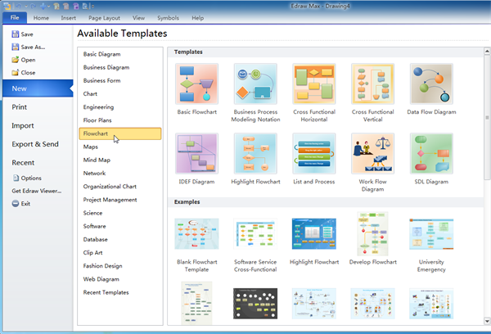Choose the SDL Diagram template
Screen dimensions: 491x334
pyautogui.click(x=431, y=154)
